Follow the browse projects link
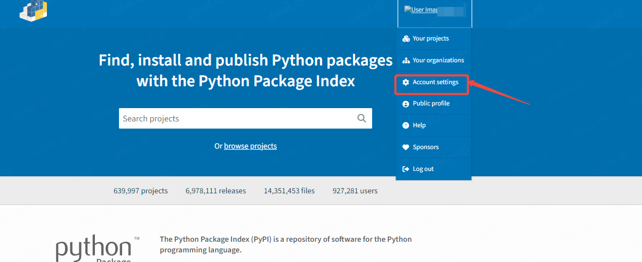Viewport: 642px width, 262px height. coord(250,146)
